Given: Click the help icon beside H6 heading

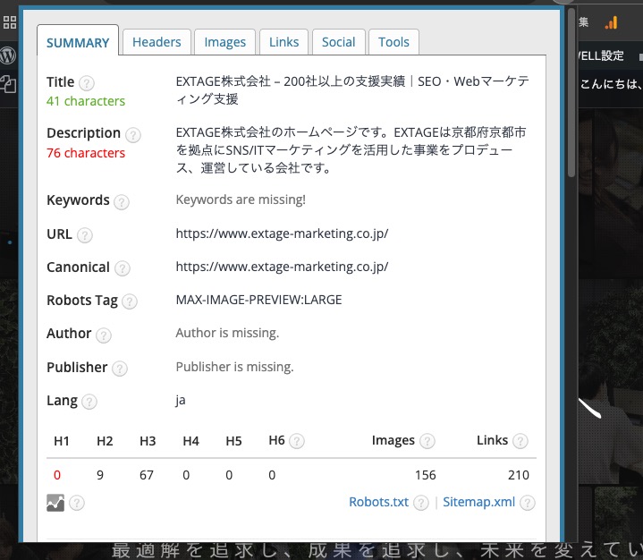Looking at the screenshot, I should click(x=297, y=441).
